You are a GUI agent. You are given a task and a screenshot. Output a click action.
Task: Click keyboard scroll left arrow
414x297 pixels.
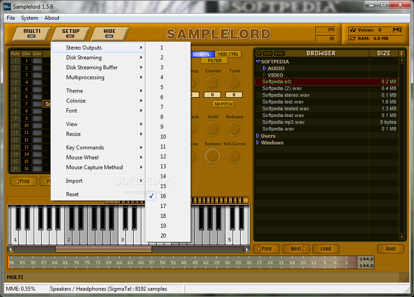[10, 249]
